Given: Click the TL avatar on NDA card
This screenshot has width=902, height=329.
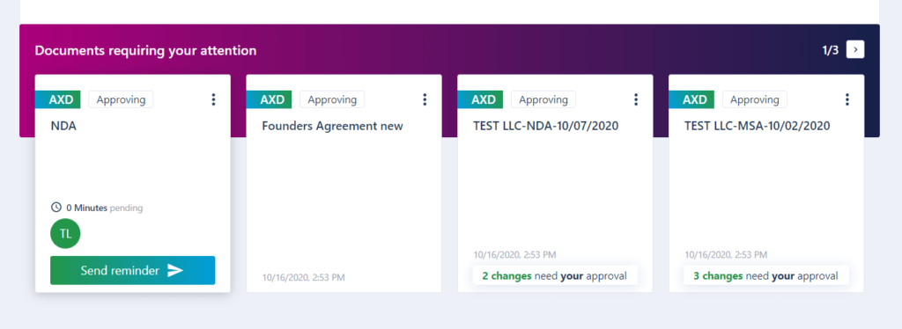Looking at the screenshot, I should point(65,234).
